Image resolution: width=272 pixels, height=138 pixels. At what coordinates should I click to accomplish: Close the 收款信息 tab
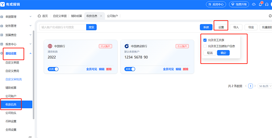point(101,16)
